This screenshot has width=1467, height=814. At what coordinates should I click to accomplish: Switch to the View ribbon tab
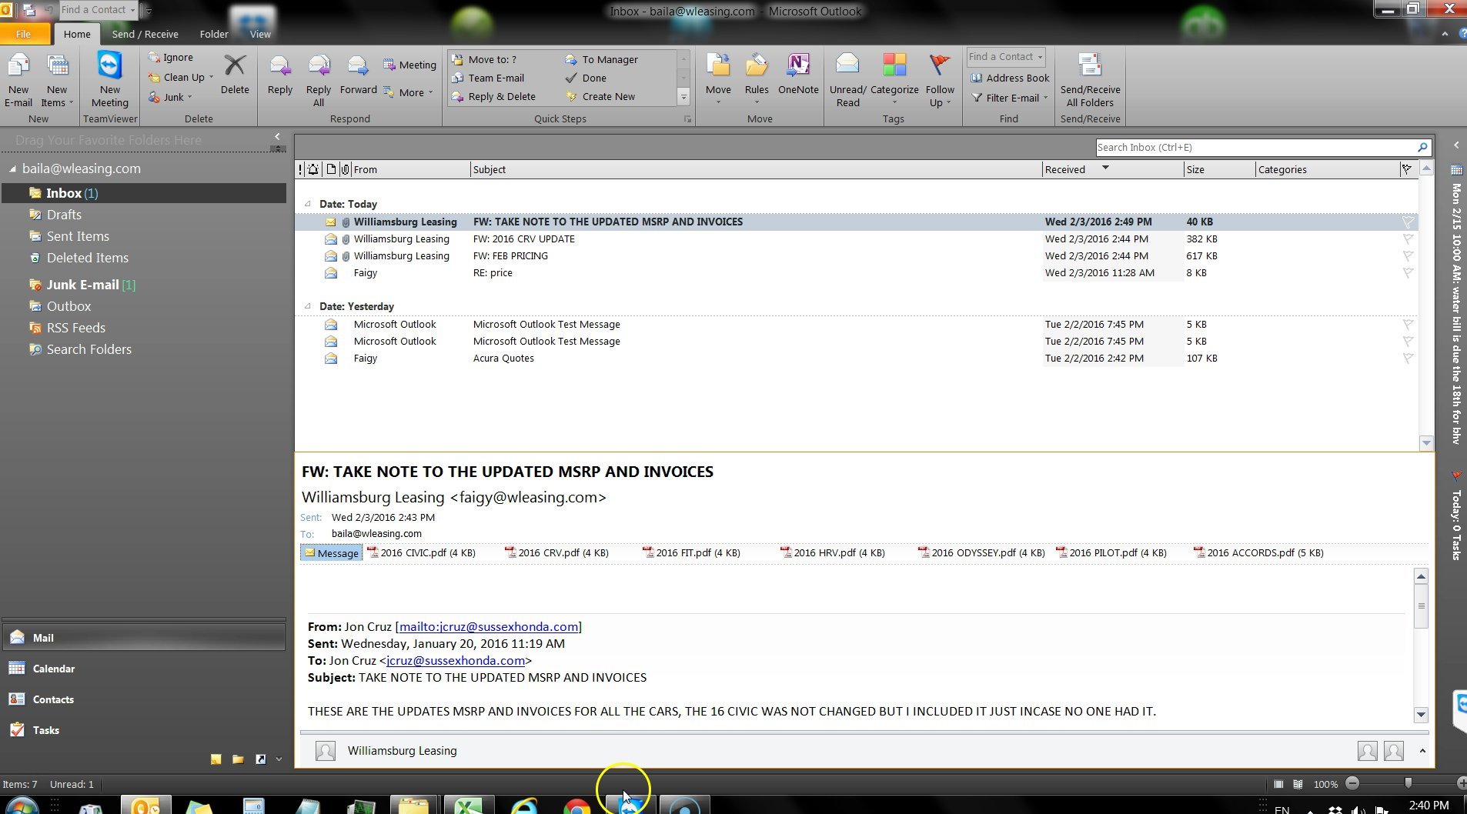(x=259, y=34)
